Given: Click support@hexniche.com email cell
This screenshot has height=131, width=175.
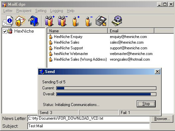Looking at the screenshot, I should pos(128,48).
